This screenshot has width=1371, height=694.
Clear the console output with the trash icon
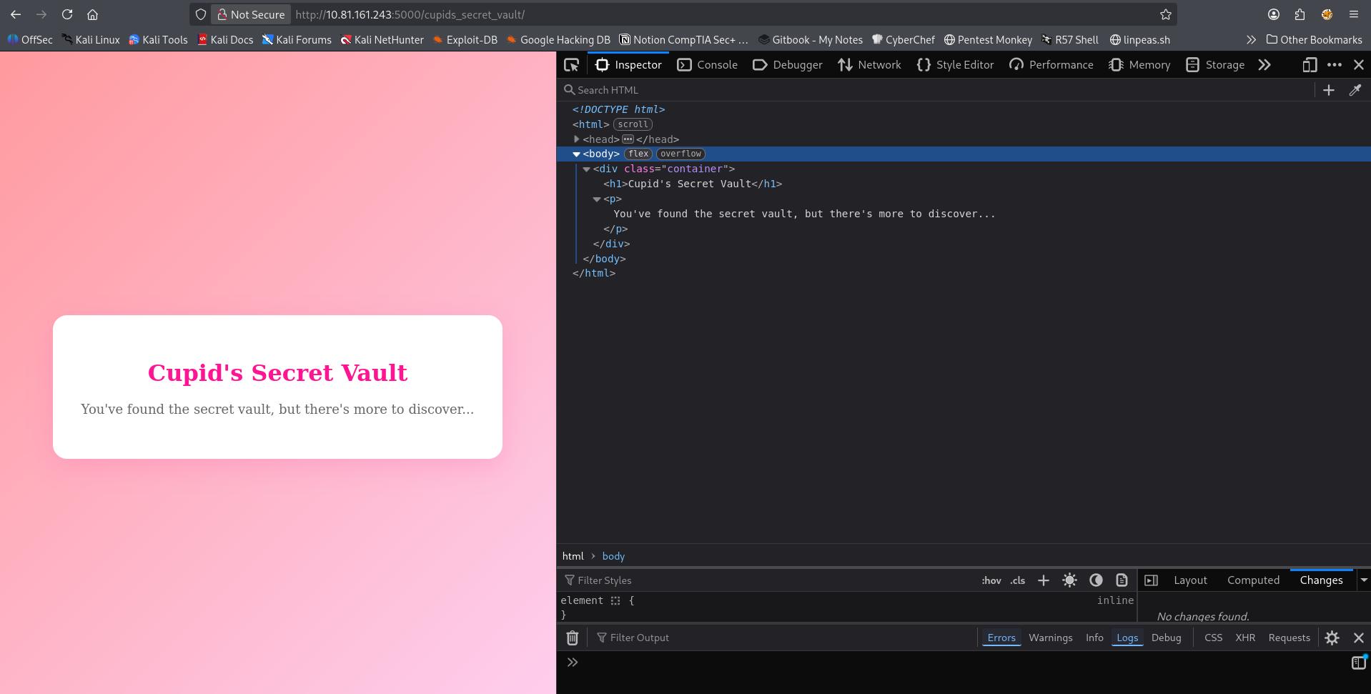pos(572,638)
